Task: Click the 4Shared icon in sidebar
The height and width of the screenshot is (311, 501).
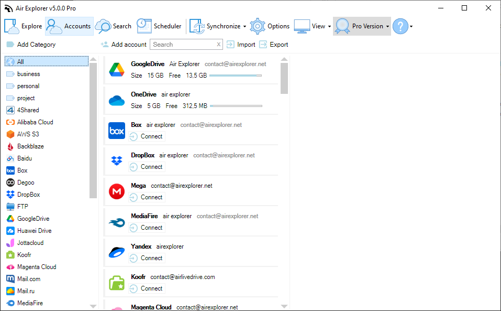Action: pos(10,110)
